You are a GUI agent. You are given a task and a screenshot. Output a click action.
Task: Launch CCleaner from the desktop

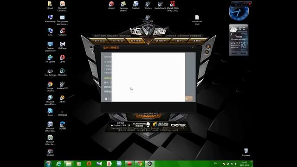point(62,32)
